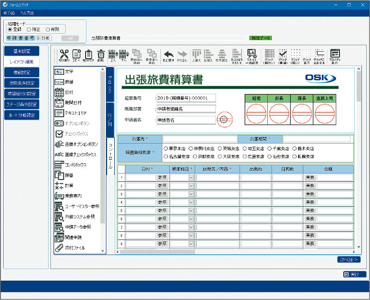Viewport: 370px width, 300px height.
Task: Click the move up (上へ) icon
Action: (x=113, y=55)
